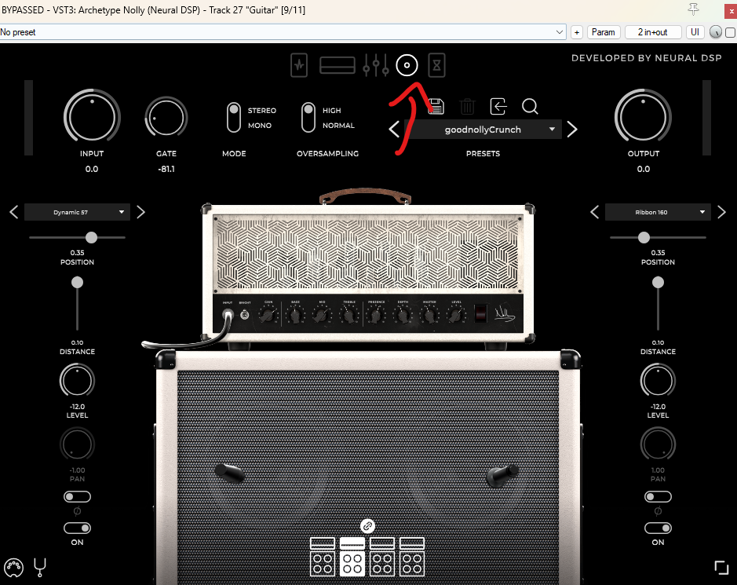Select next mic after Dynamic 57
This screenshot has width=737, height=585.
pyautogui.click(x=141, y=212)
